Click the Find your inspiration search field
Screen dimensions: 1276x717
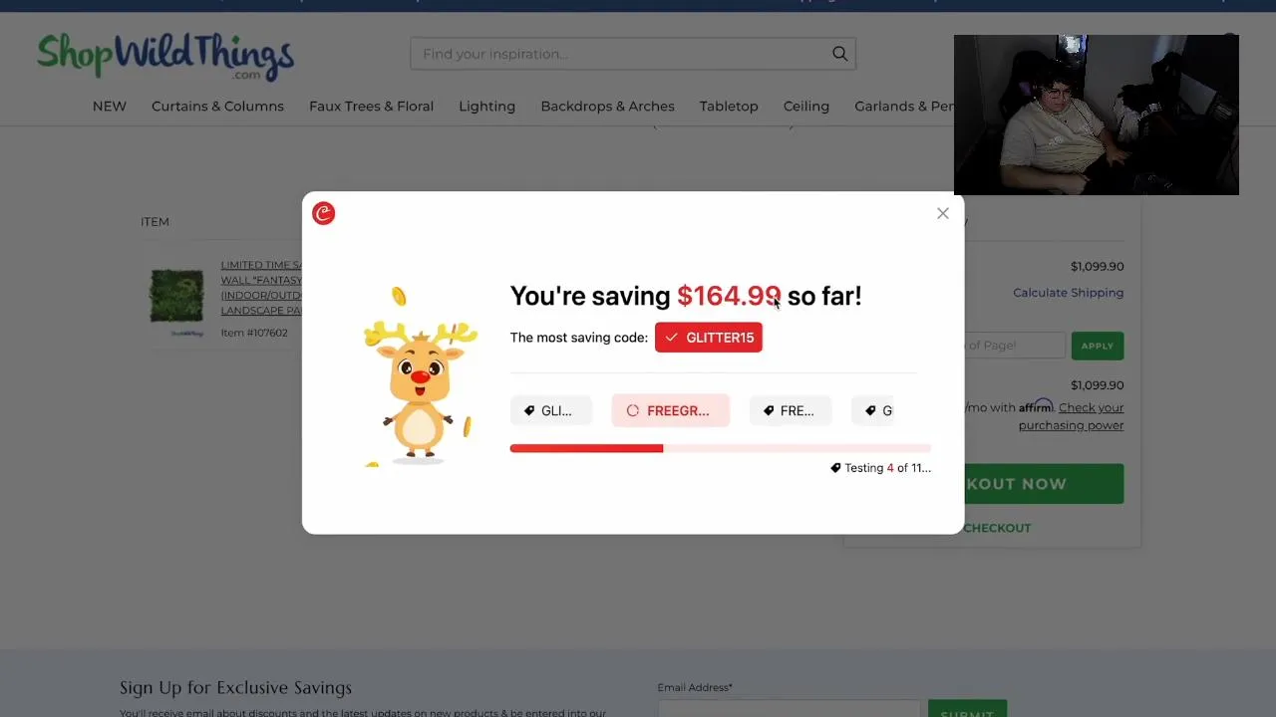coord(621,54)
